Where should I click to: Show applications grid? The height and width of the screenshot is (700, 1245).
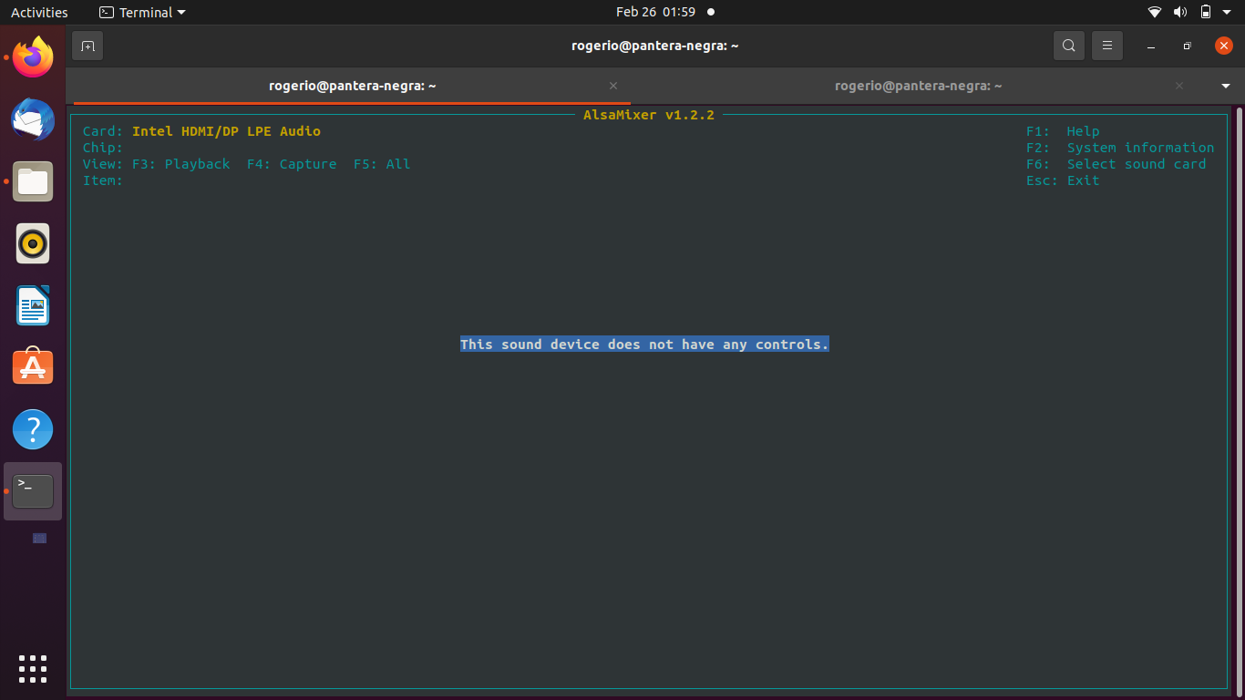point(33,668)
